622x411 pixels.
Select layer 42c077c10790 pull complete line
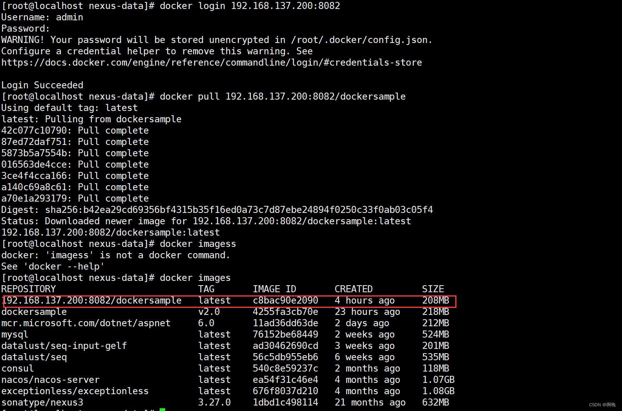click(75, 130)
